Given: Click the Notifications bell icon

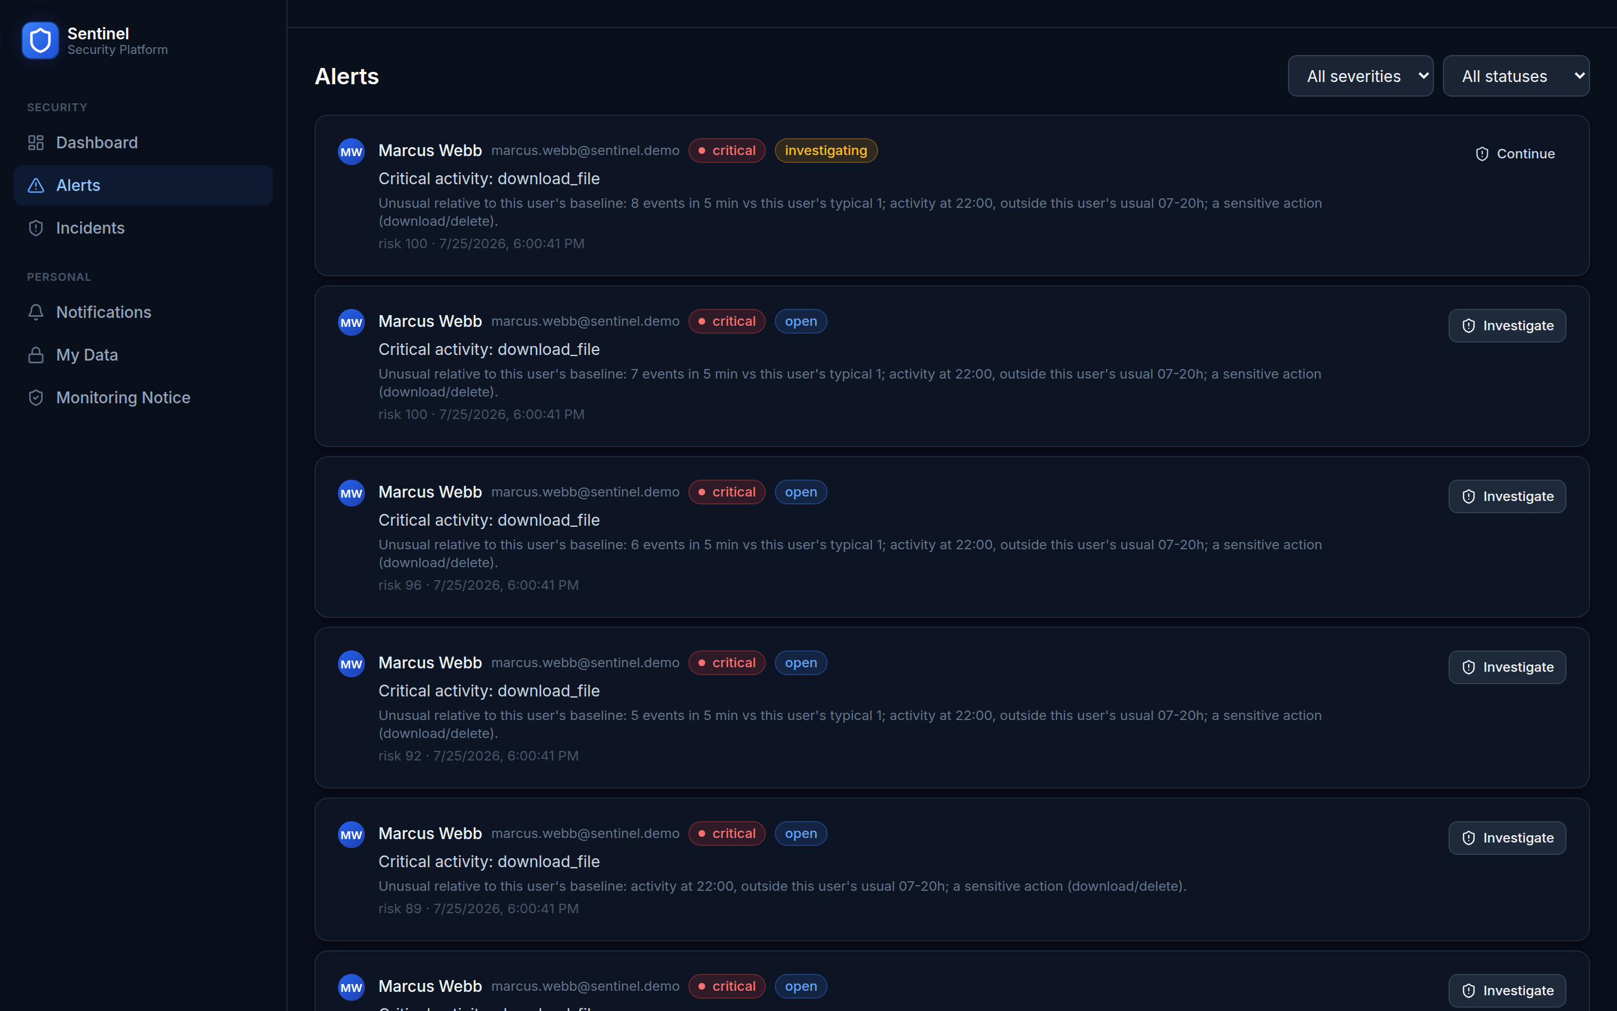Looking at the screenshot, I should point(36,312).
